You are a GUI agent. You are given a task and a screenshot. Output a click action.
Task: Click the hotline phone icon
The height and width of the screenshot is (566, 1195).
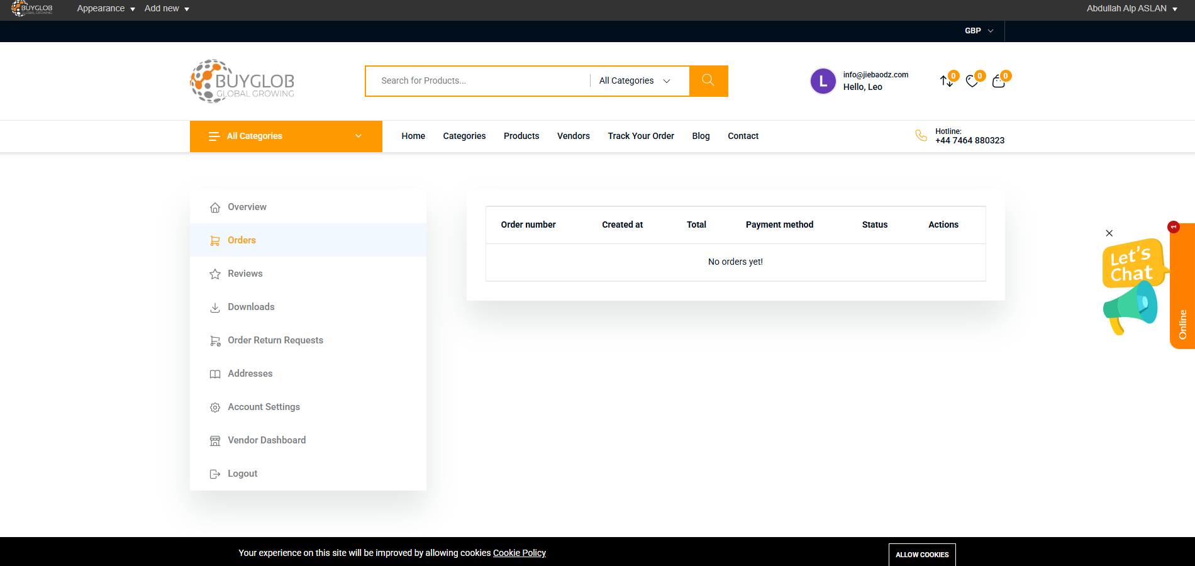pos(921,135)
